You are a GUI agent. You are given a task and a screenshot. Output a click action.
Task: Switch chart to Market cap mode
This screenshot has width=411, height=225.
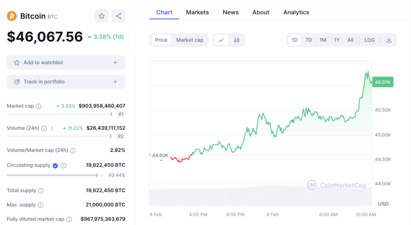(189, 40)
